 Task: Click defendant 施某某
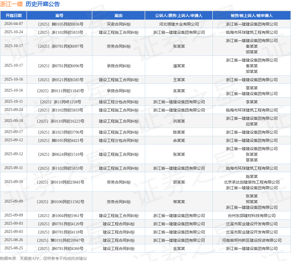(252, 176)
